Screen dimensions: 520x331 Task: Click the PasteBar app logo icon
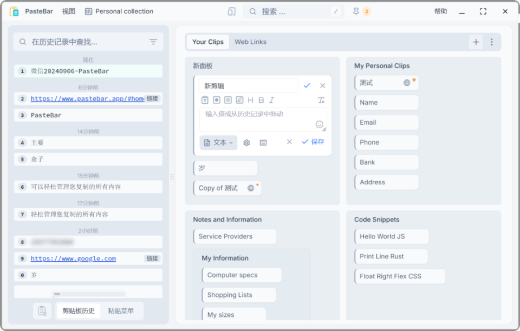14,11
